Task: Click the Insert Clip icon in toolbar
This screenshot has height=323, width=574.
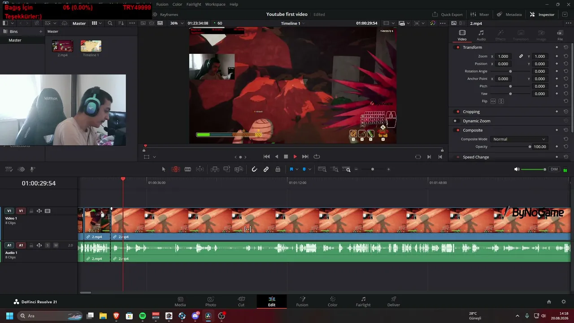Action: [x=215, y=169]
